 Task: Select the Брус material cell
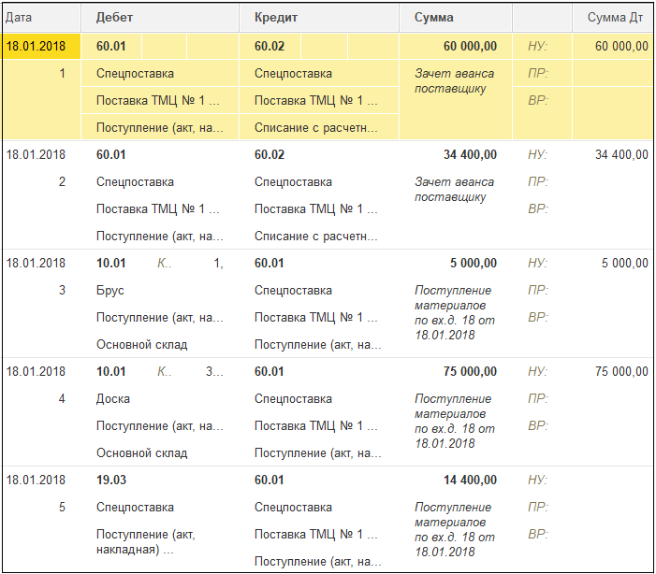[x=110, y=290]
